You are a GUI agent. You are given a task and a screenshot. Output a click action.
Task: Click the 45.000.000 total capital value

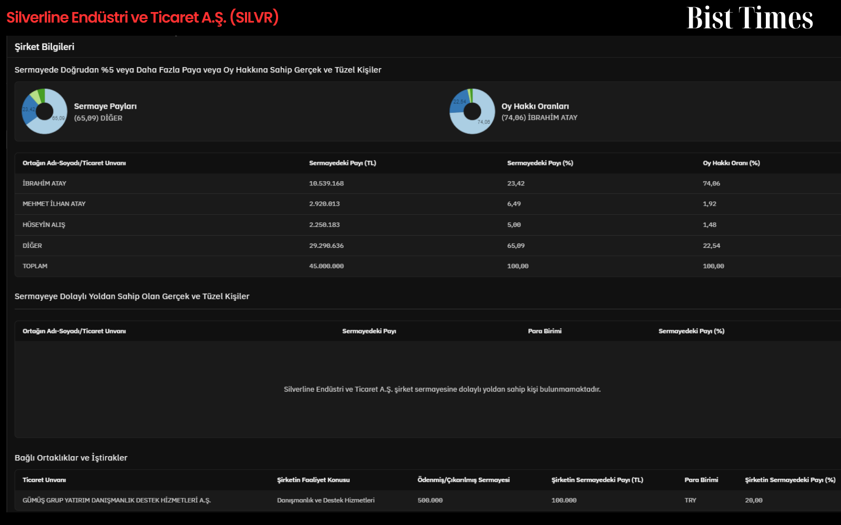(x=326, y=266)
